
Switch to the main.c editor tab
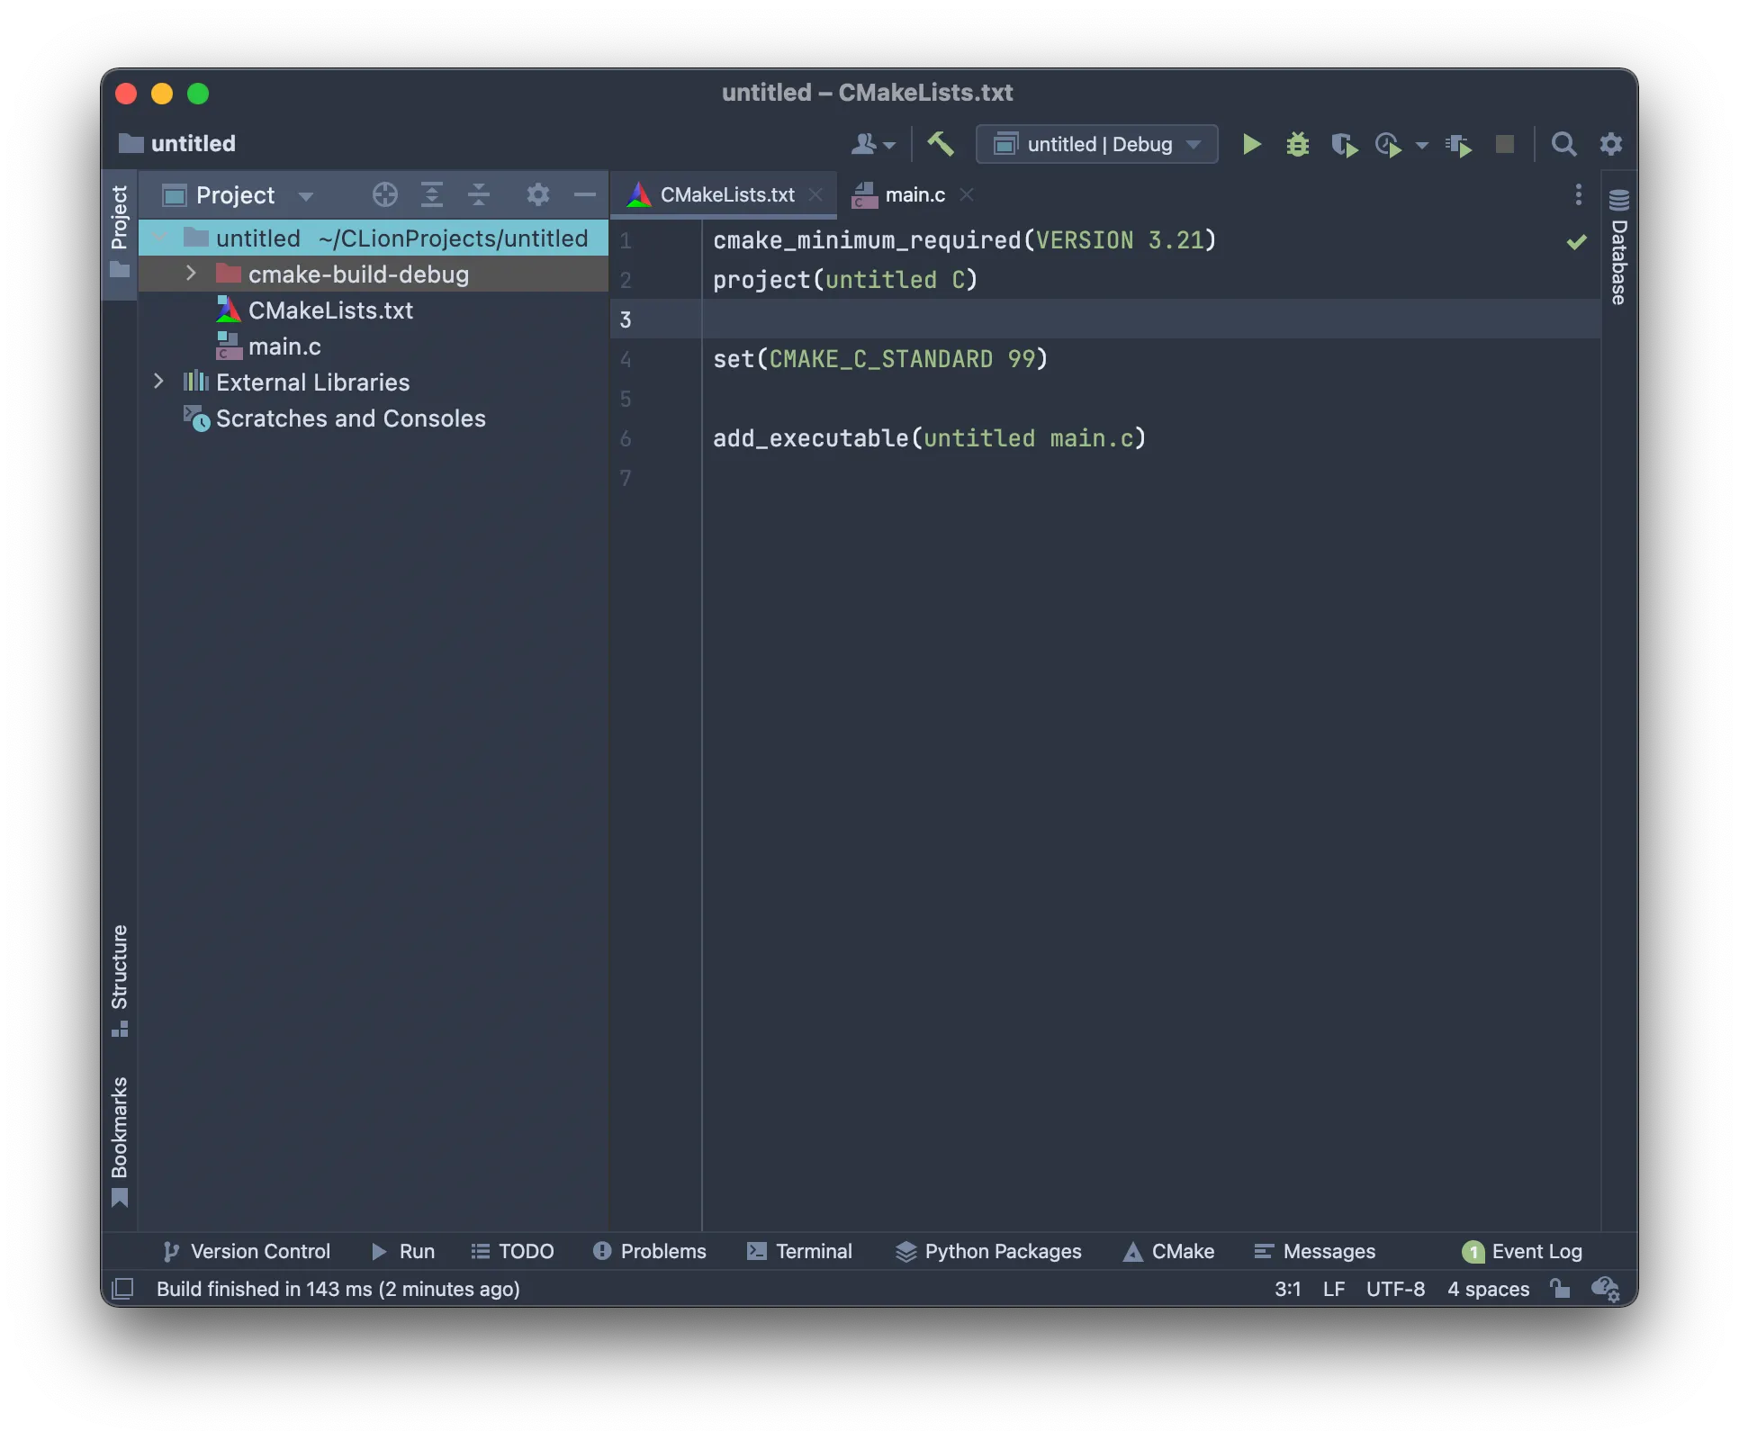pos(914,194)
